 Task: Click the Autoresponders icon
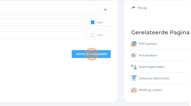134,67
